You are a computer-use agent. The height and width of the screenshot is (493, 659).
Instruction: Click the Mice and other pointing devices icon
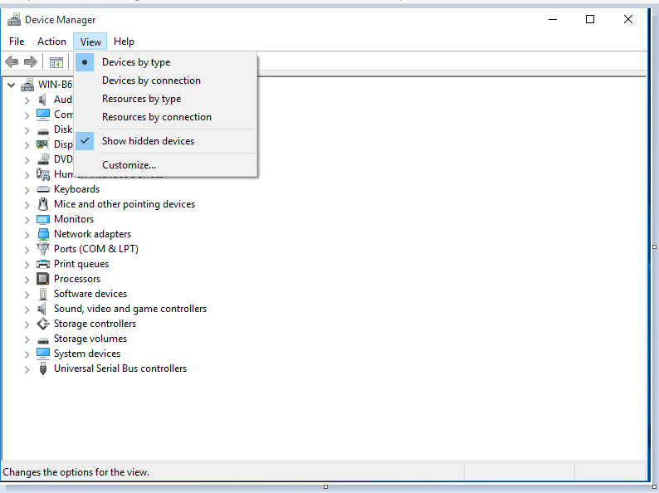click(x=43, y=204)
